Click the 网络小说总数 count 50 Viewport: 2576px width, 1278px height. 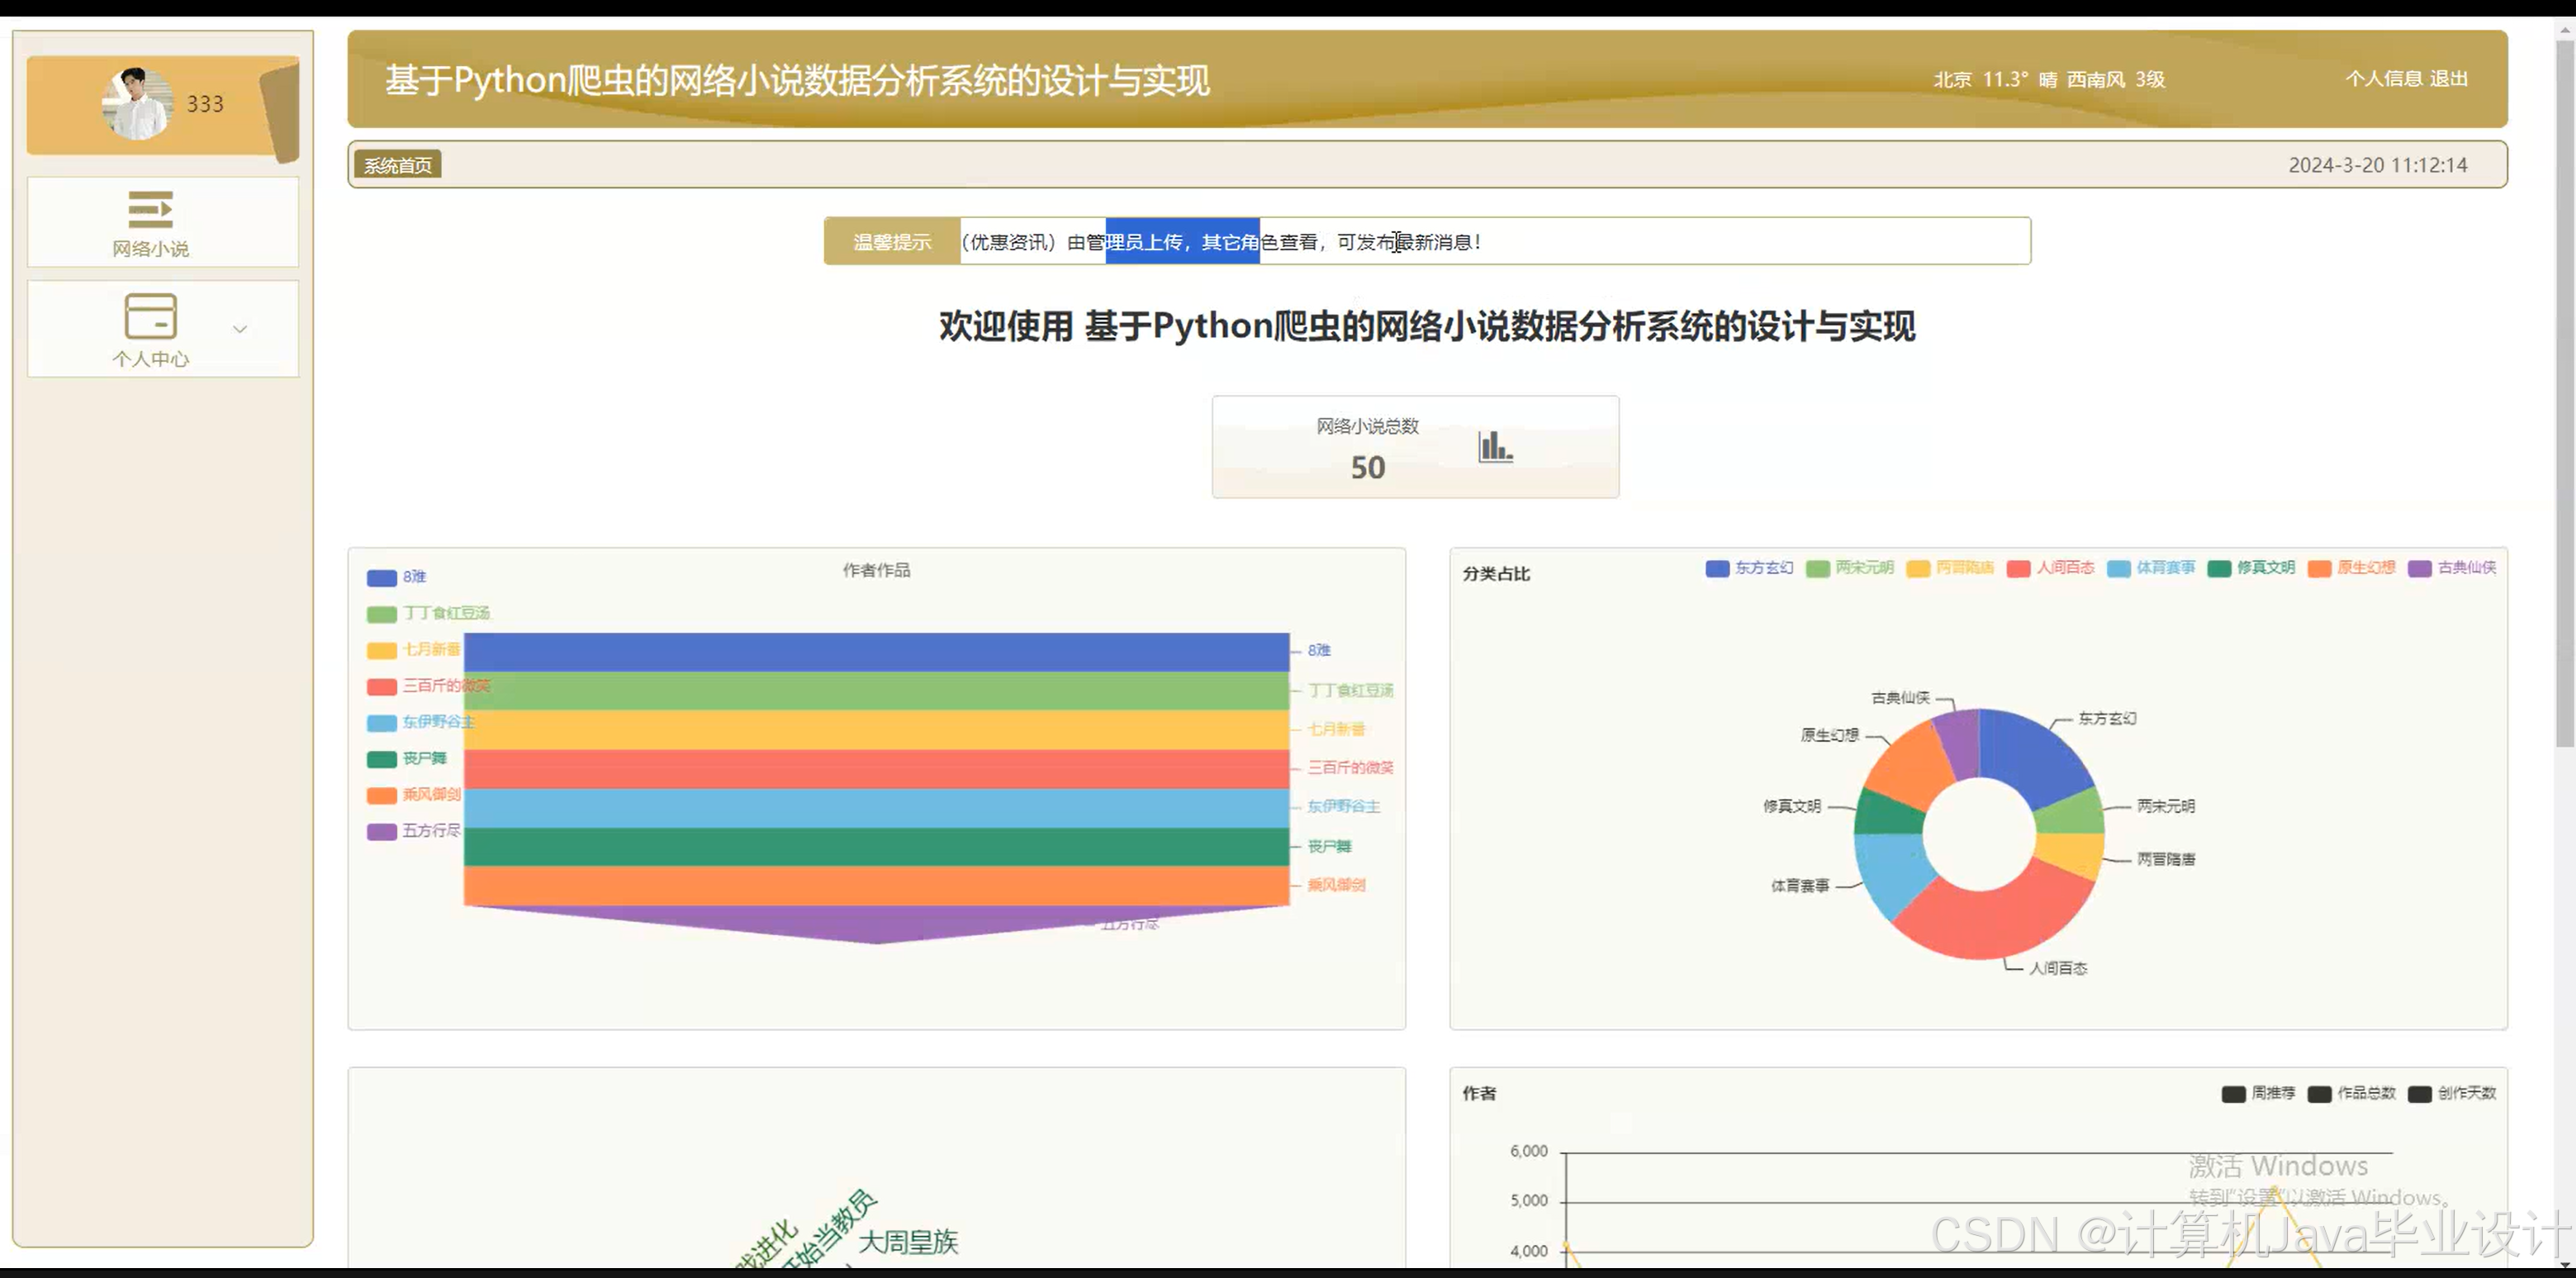(1367, 468)
